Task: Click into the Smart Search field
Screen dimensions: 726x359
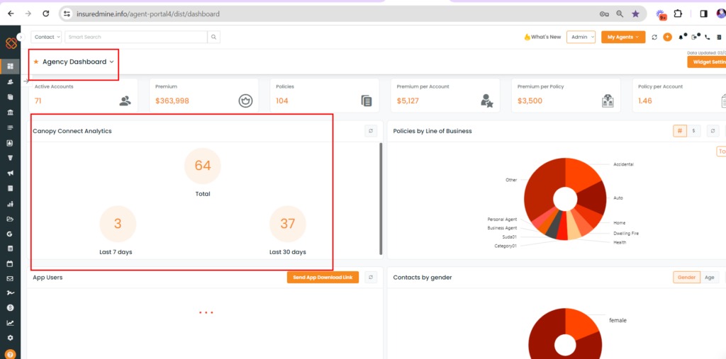Action: (136, 37)
